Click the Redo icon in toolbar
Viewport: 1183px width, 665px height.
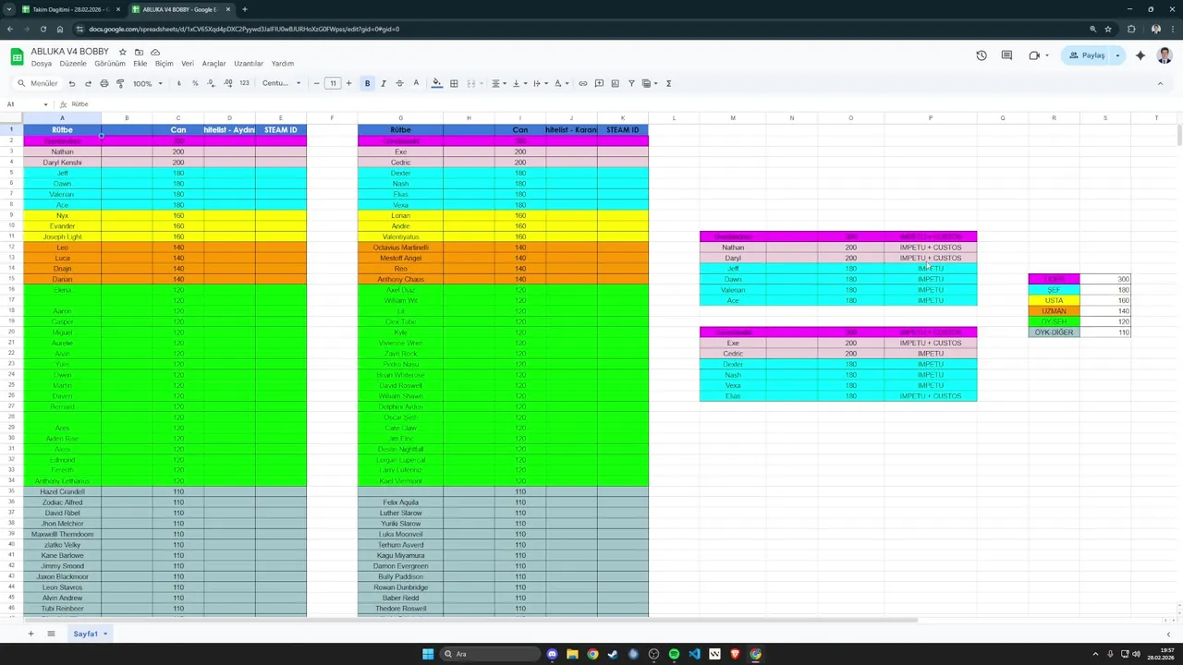(88, 83)
